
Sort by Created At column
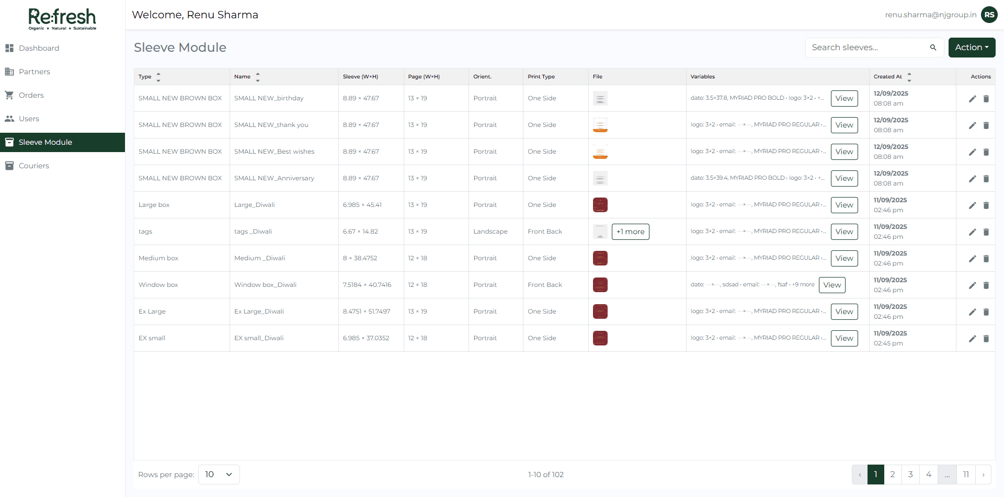(909, 77)
